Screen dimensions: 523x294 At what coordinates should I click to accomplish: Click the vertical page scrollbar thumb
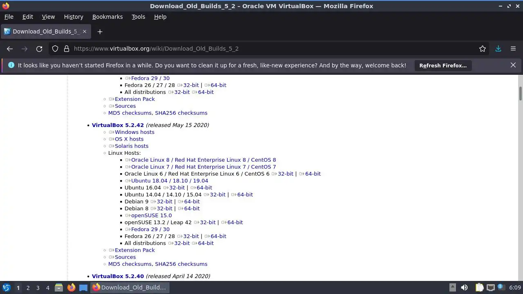click(521, 93)
